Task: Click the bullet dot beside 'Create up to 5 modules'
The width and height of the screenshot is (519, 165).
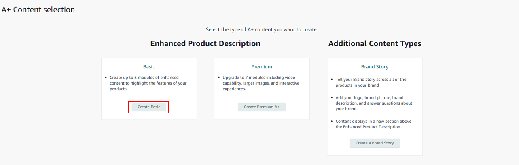Action: point(106,78)
